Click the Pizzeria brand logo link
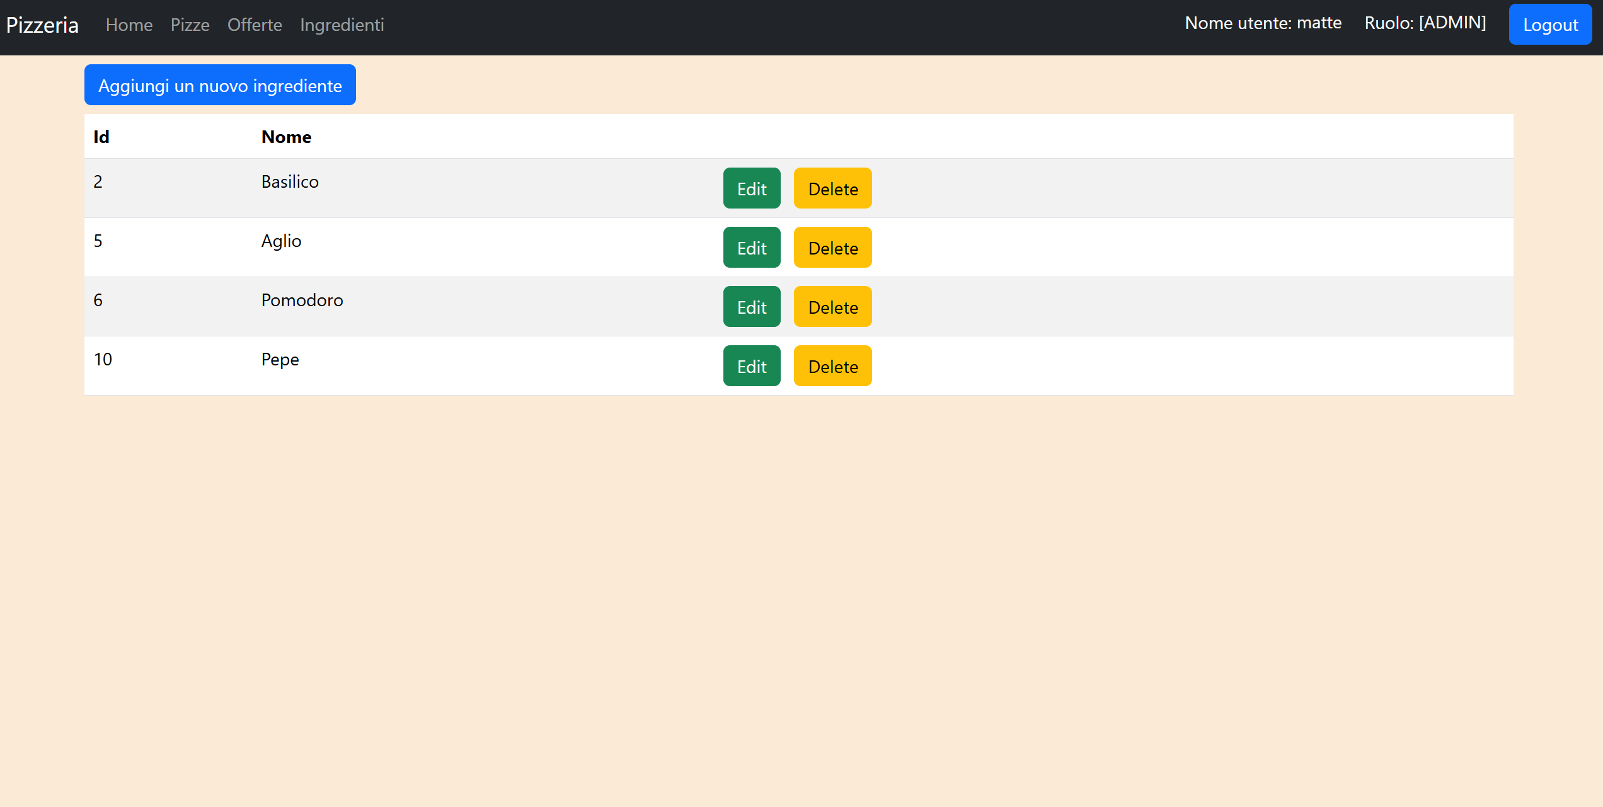Image resolution: width=1603 pixels, height=807 pixels. point(42,25)
